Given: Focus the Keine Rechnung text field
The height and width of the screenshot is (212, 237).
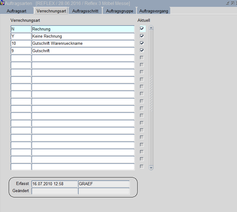Looking at the screenshot, I should pos(83,36).
